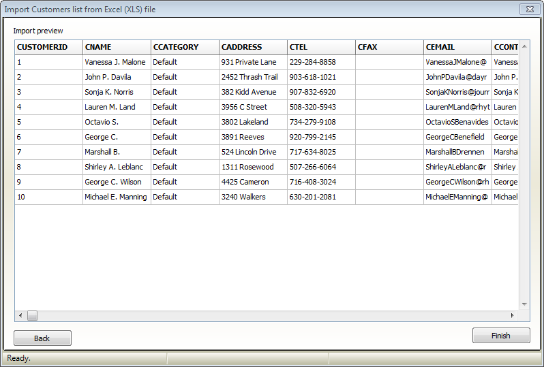Viewport: 544px width, 367px height.
Task: Select address cell '3802 Lakeland'
Action: pyautogui.click(x=254, y=122)
